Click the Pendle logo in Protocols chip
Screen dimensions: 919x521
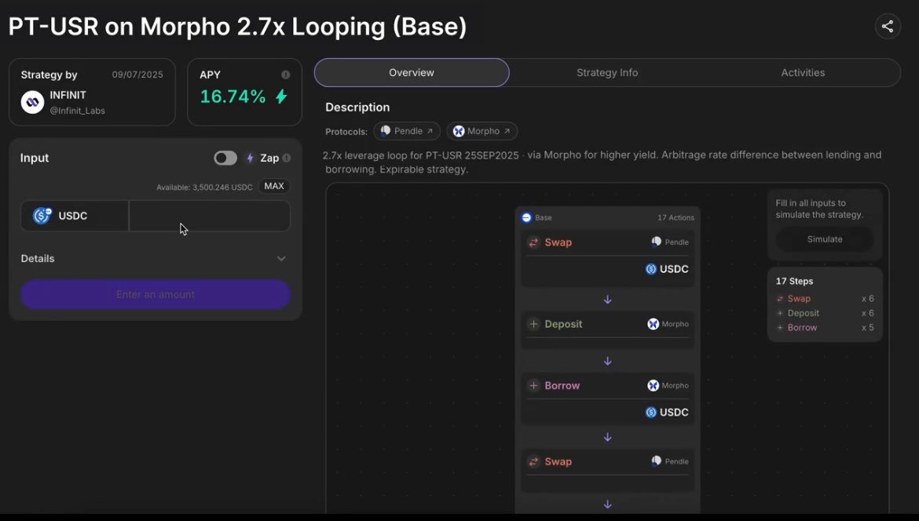385,131
